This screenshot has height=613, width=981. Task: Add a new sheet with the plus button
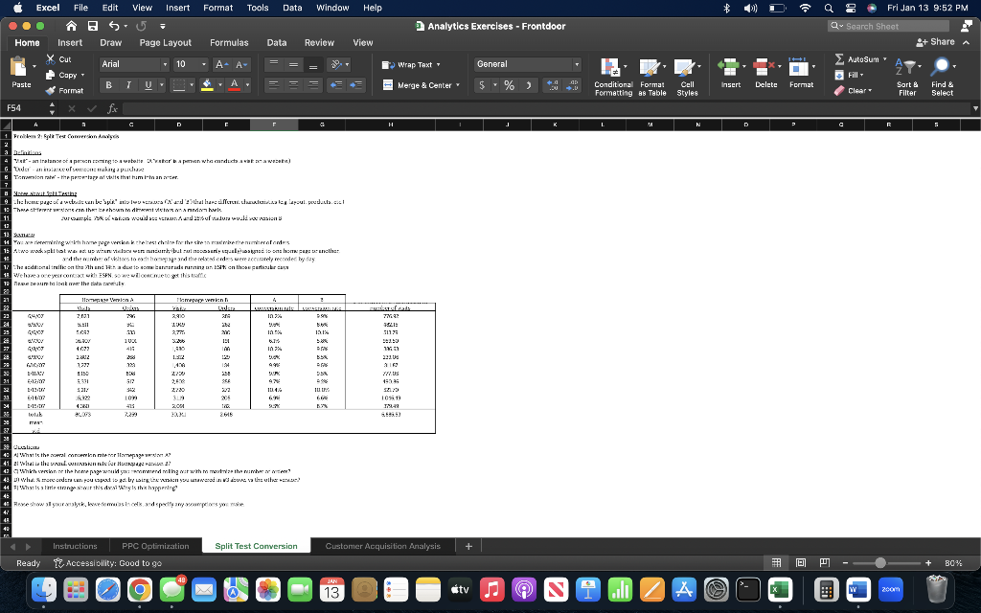click(468, 544)
